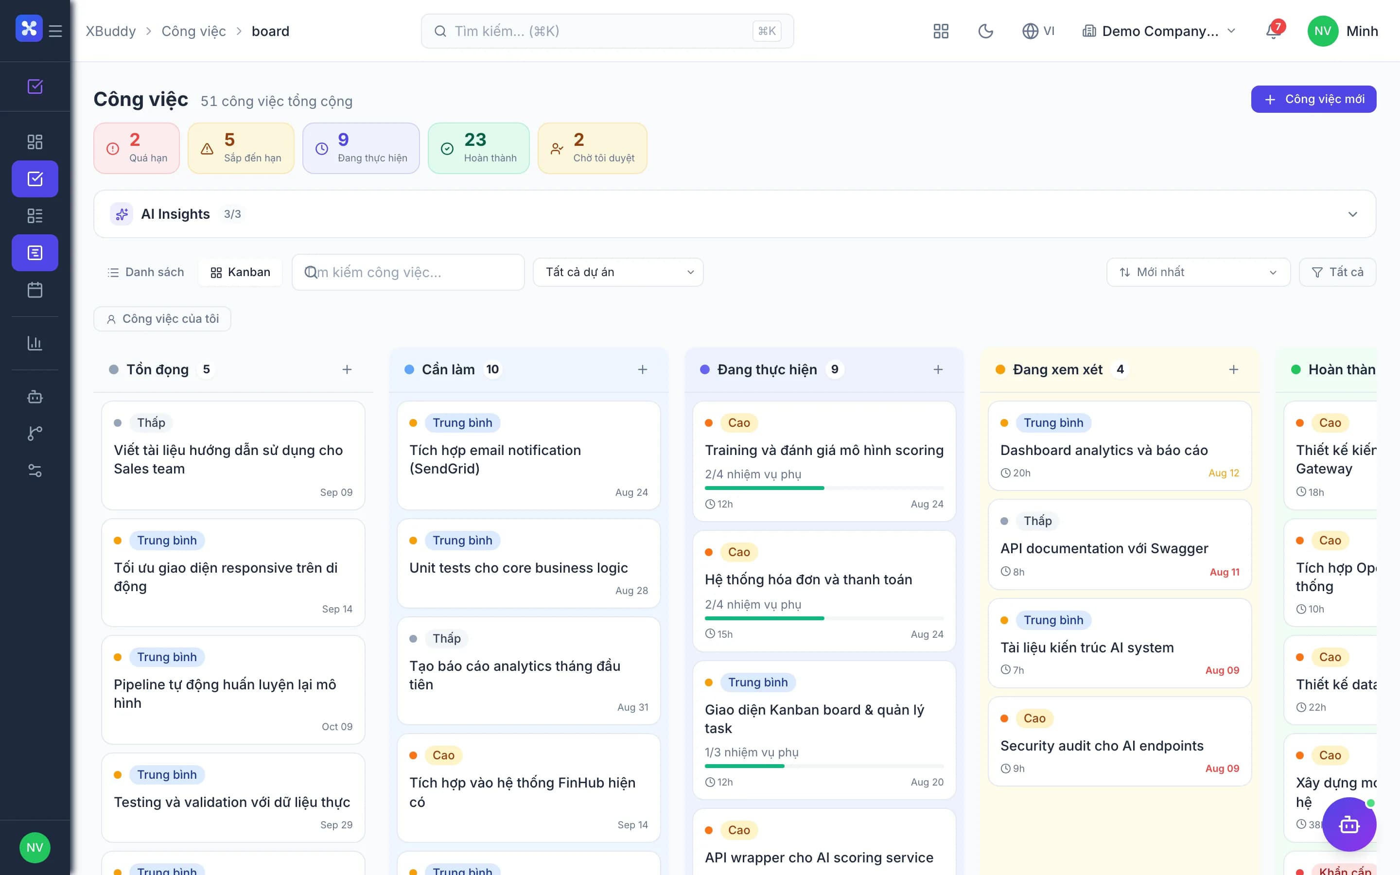Click progress bar on Training scoring card
The width and height of the screenshot is (1400, 875).
point(824,488)
